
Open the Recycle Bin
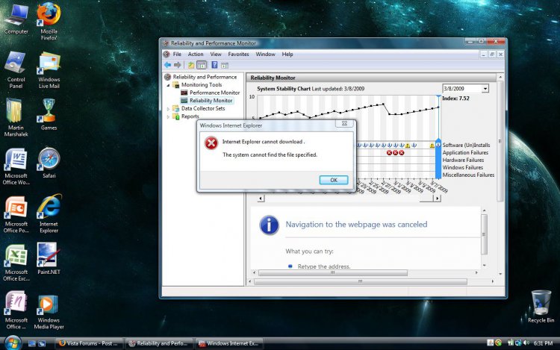541,307
